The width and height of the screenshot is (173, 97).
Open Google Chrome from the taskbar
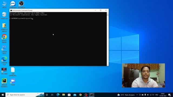pyautogui.click(x=80, y=95)
